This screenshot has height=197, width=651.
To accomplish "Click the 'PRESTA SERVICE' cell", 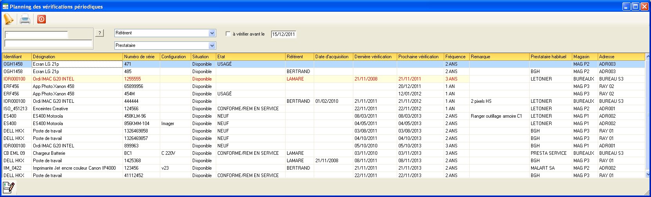I will 551,153.
